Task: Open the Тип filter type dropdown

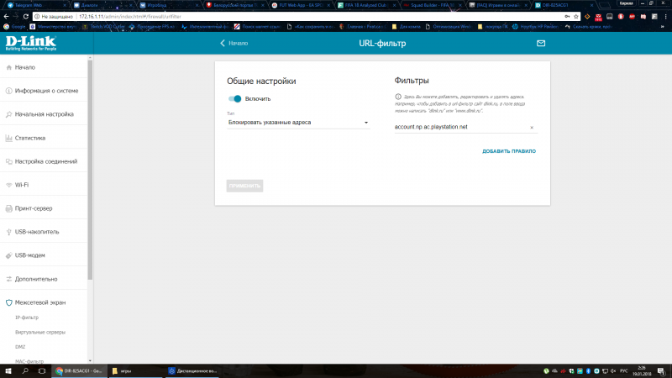Action: [x=298, y=123]
